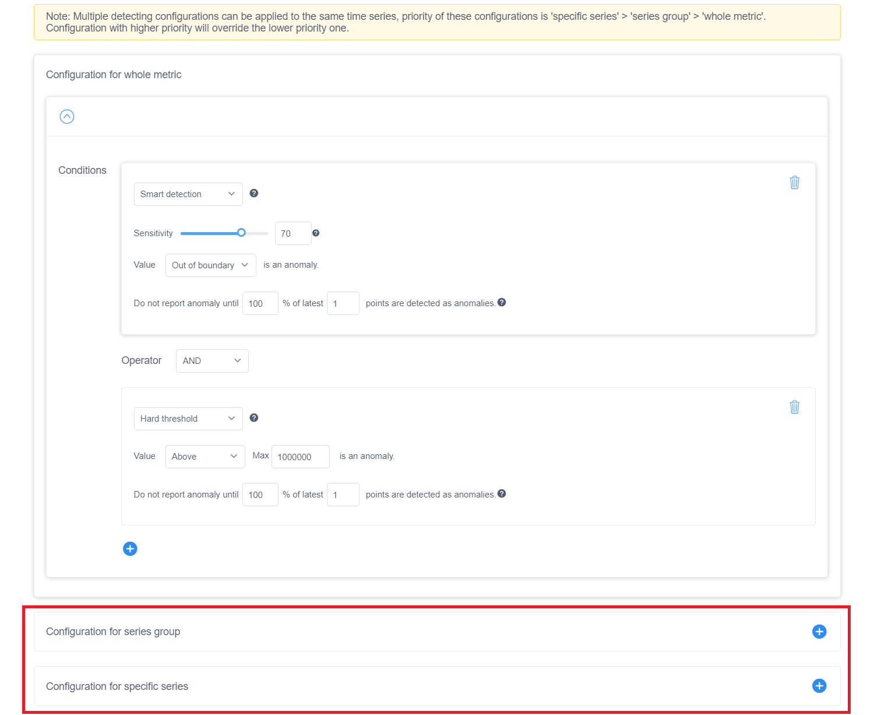Delete the Smart detection condition
This screenshot has height=715, width=874.
pyautogui.click(x=794, y=183)
